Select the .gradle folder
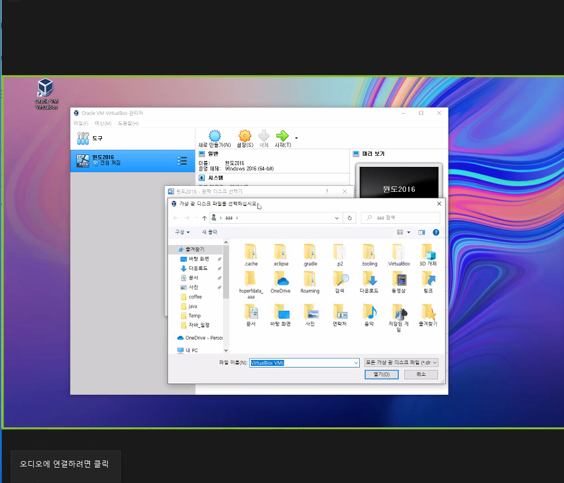Image resolution: width=564 pixels, height=483 pixels. pyautogui.click(x=310, y=255)
